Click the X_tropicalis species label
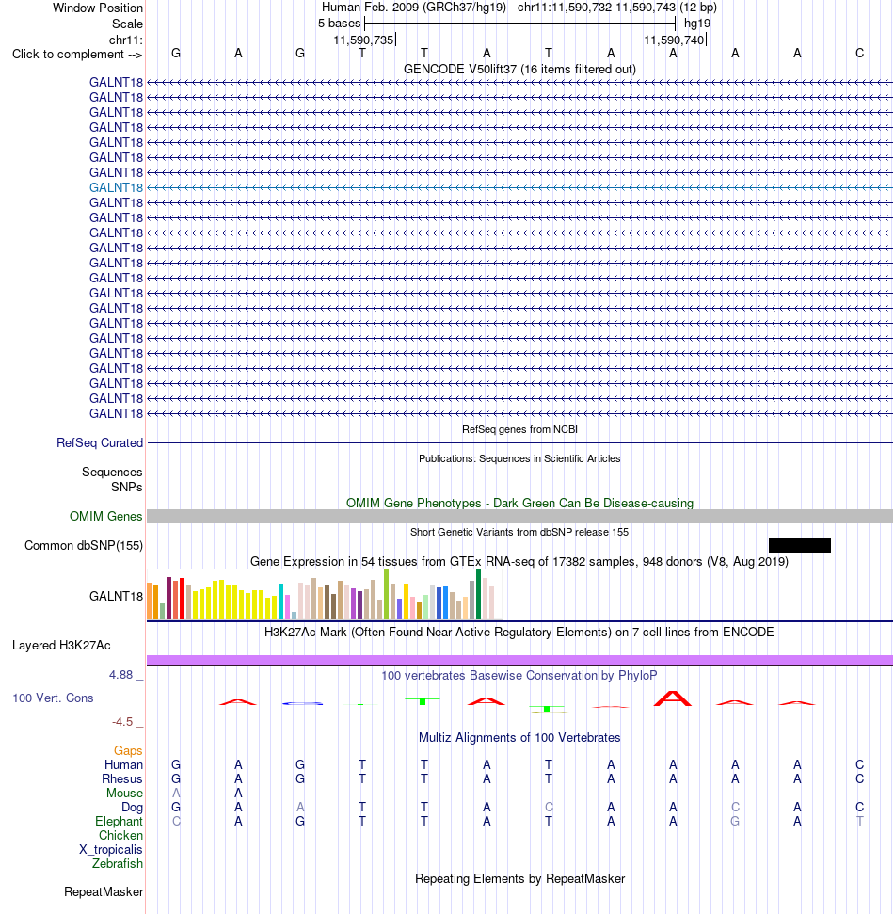 coord(111,849)
